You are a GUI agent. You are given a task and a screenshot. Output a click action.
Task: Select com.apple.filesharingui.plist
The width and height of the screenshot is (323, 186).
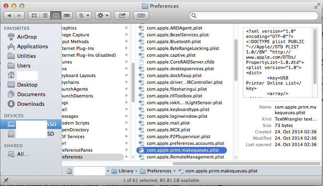coord(177,89)
